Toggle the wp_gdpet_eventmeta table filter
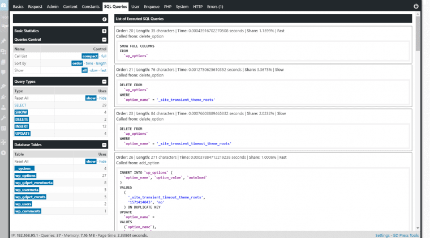Viewport: 430px width, 238px height. [34, 183]
